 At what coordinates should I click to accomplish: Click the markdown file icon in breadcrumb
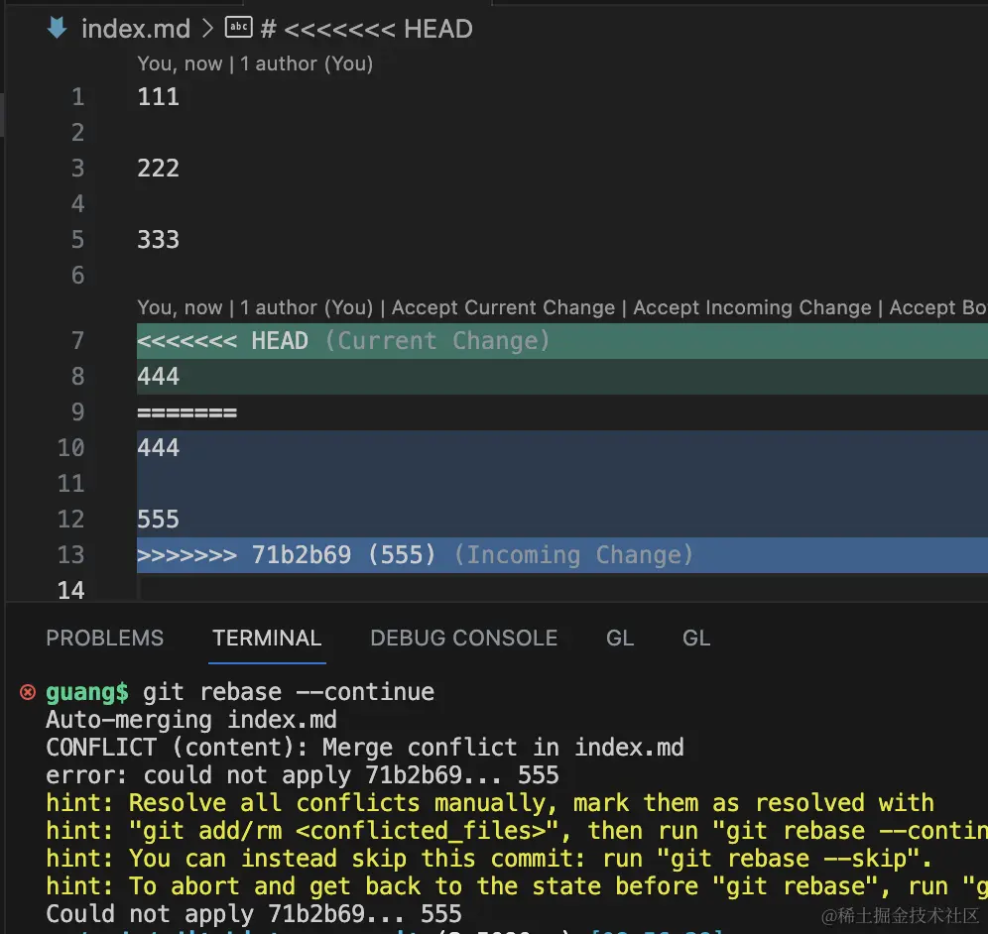click(58, 28)
